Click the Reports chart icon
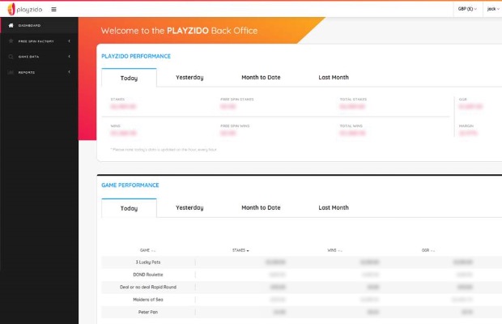Screen dimensions: 502x324 click(x=11, y=72)
